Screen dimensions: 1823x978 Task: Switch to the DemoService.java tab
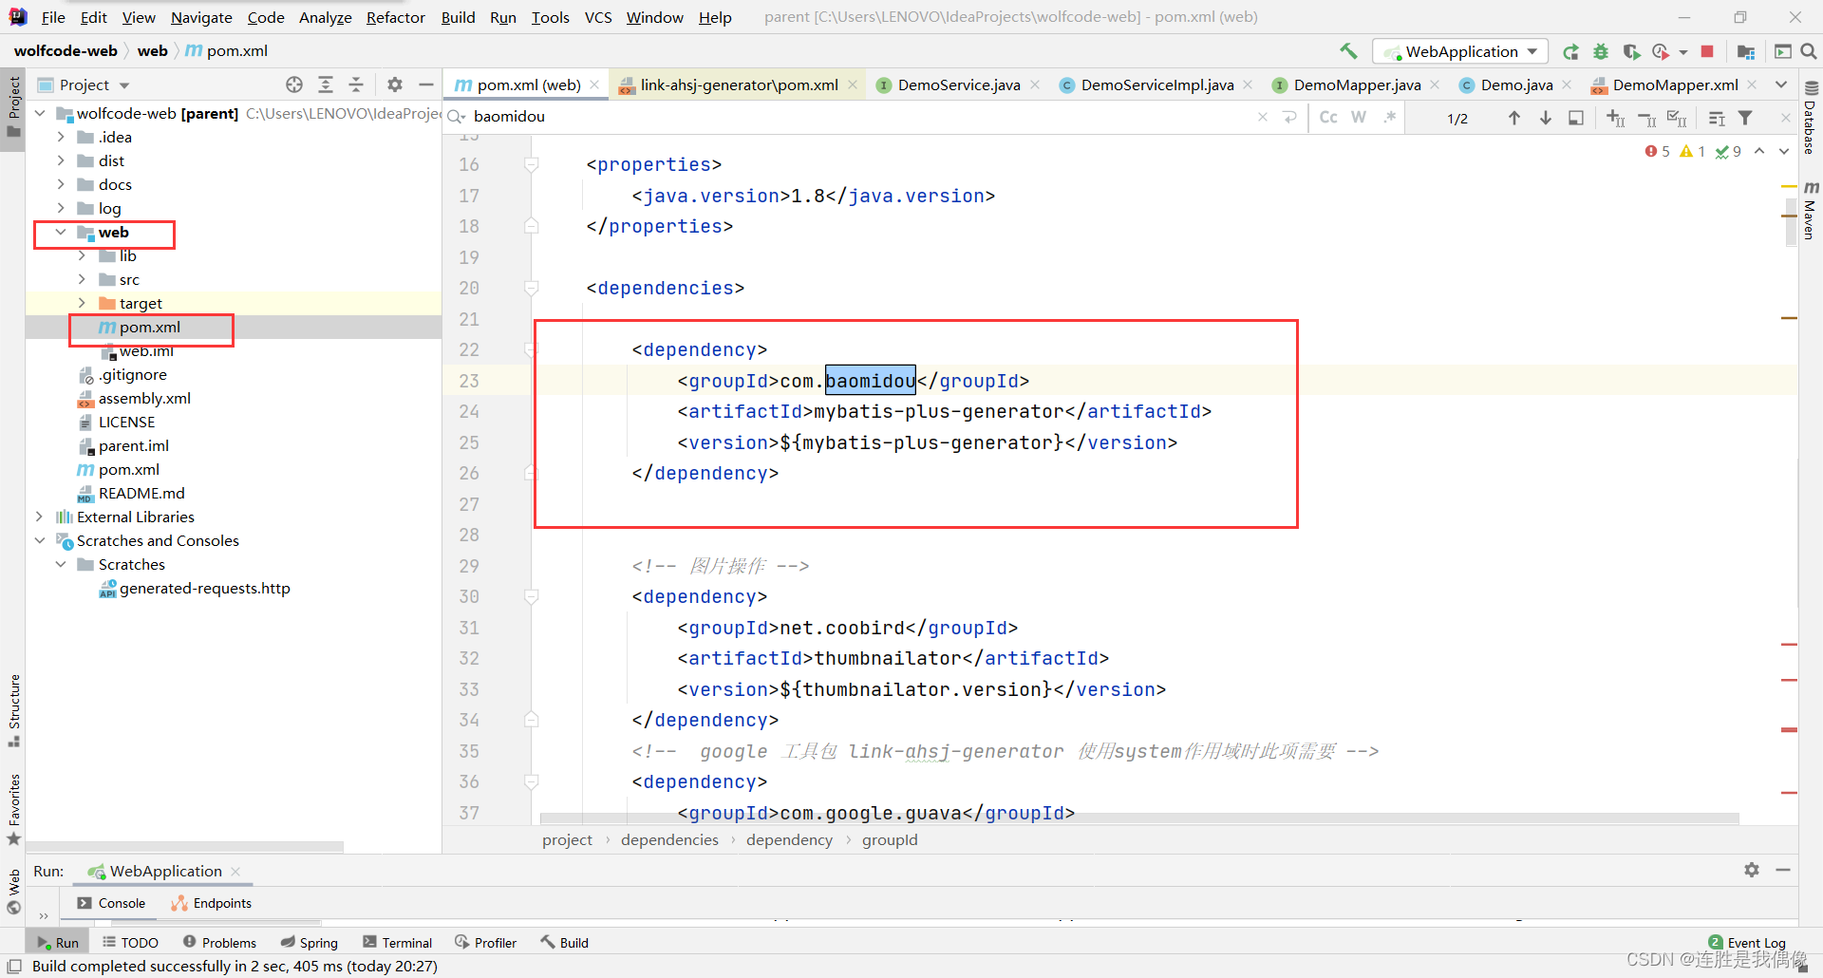click(x=956, y=85)
